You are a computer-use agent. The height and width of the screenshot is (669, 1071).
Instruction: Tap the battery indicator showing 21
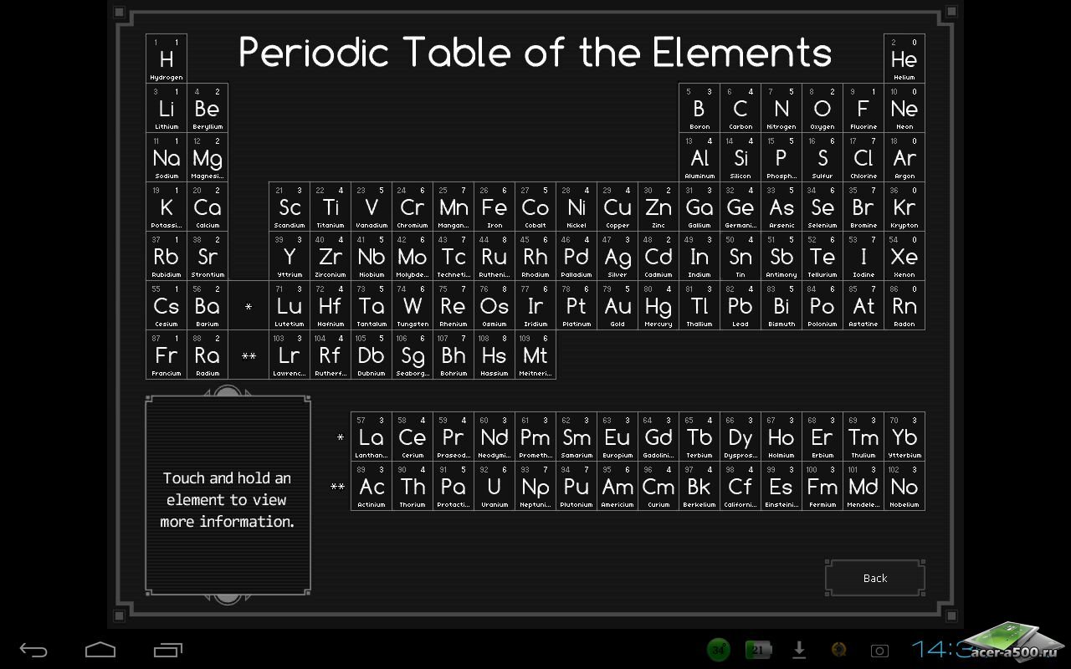tap(759, 650)
